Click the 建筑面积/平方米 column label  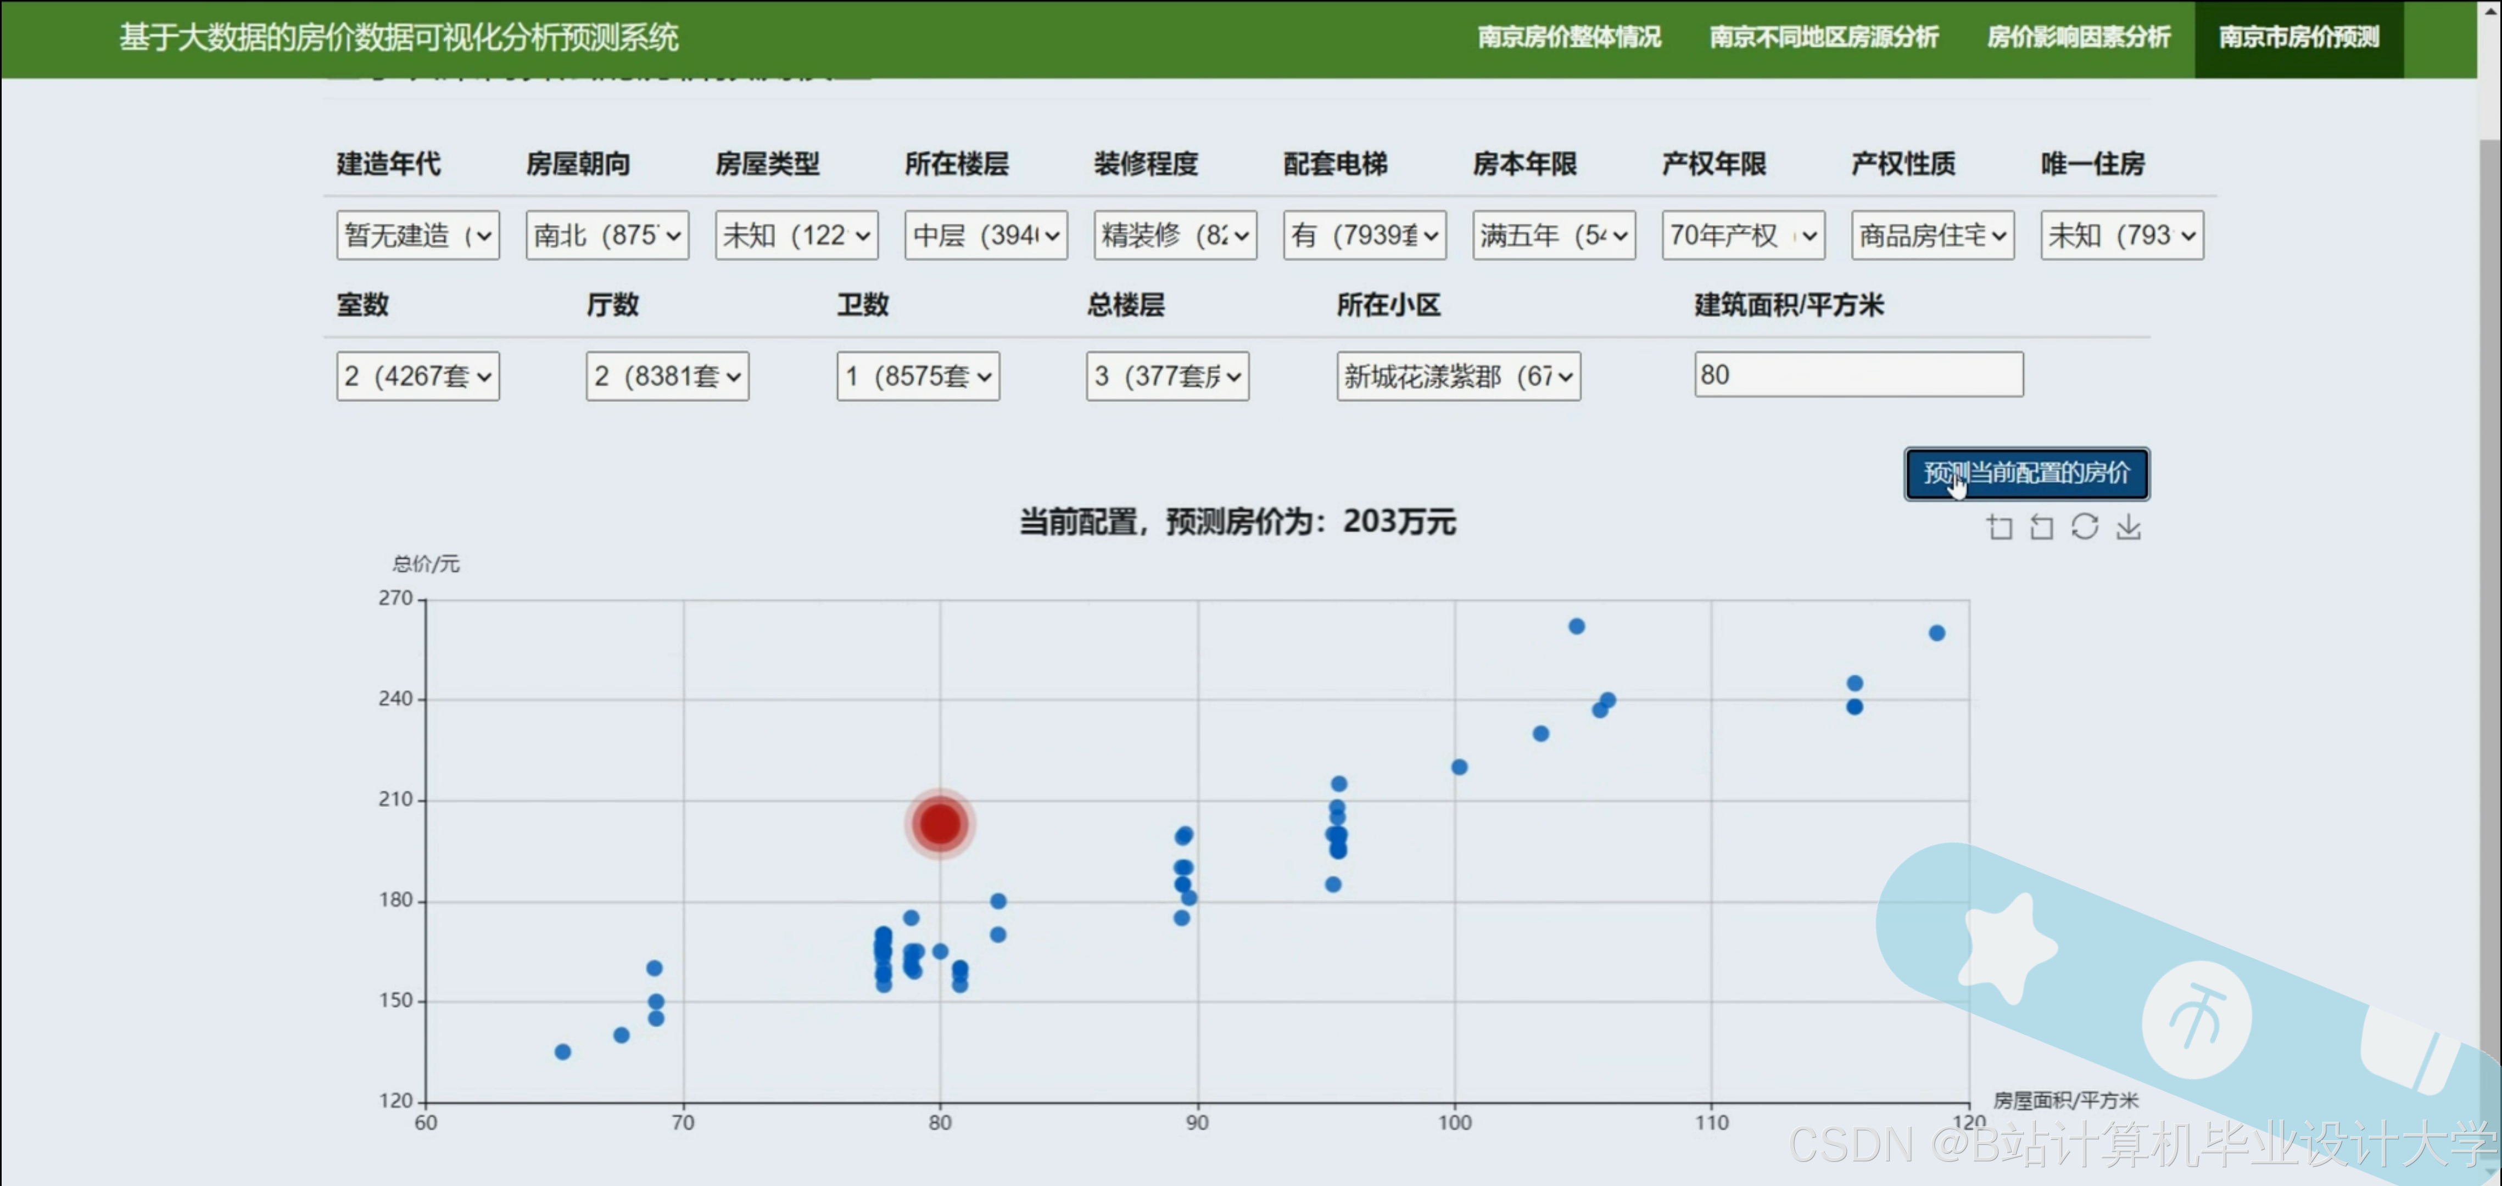click(1789, 305)
